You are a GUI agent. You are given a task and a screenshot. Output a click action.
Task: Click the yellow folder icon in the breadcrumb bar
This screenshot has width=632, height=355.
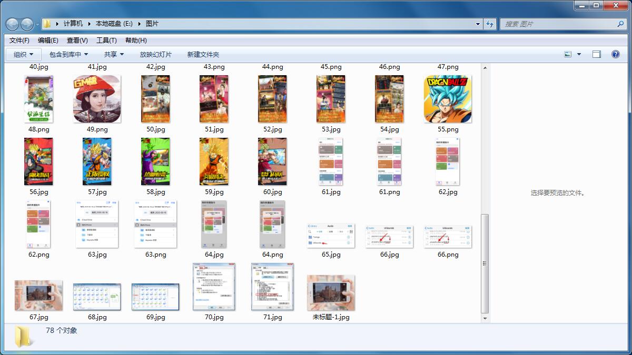point(46,24)
